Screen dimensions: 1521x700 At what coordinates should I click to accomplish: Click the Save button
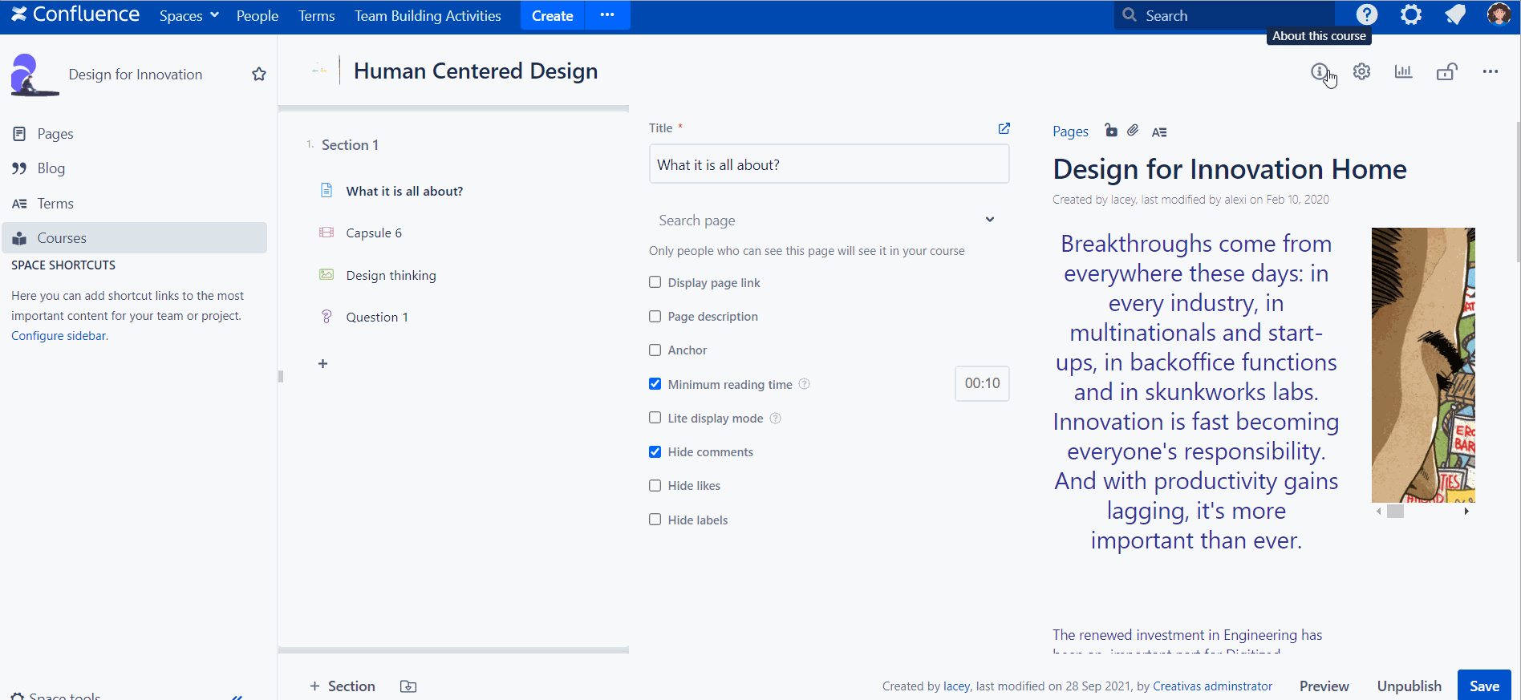click(x=1483, y=686)
